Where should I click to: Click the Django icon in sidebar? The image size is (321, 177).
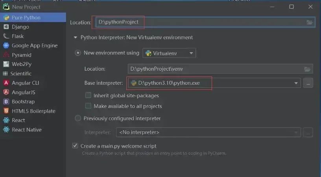pos(6,27)
